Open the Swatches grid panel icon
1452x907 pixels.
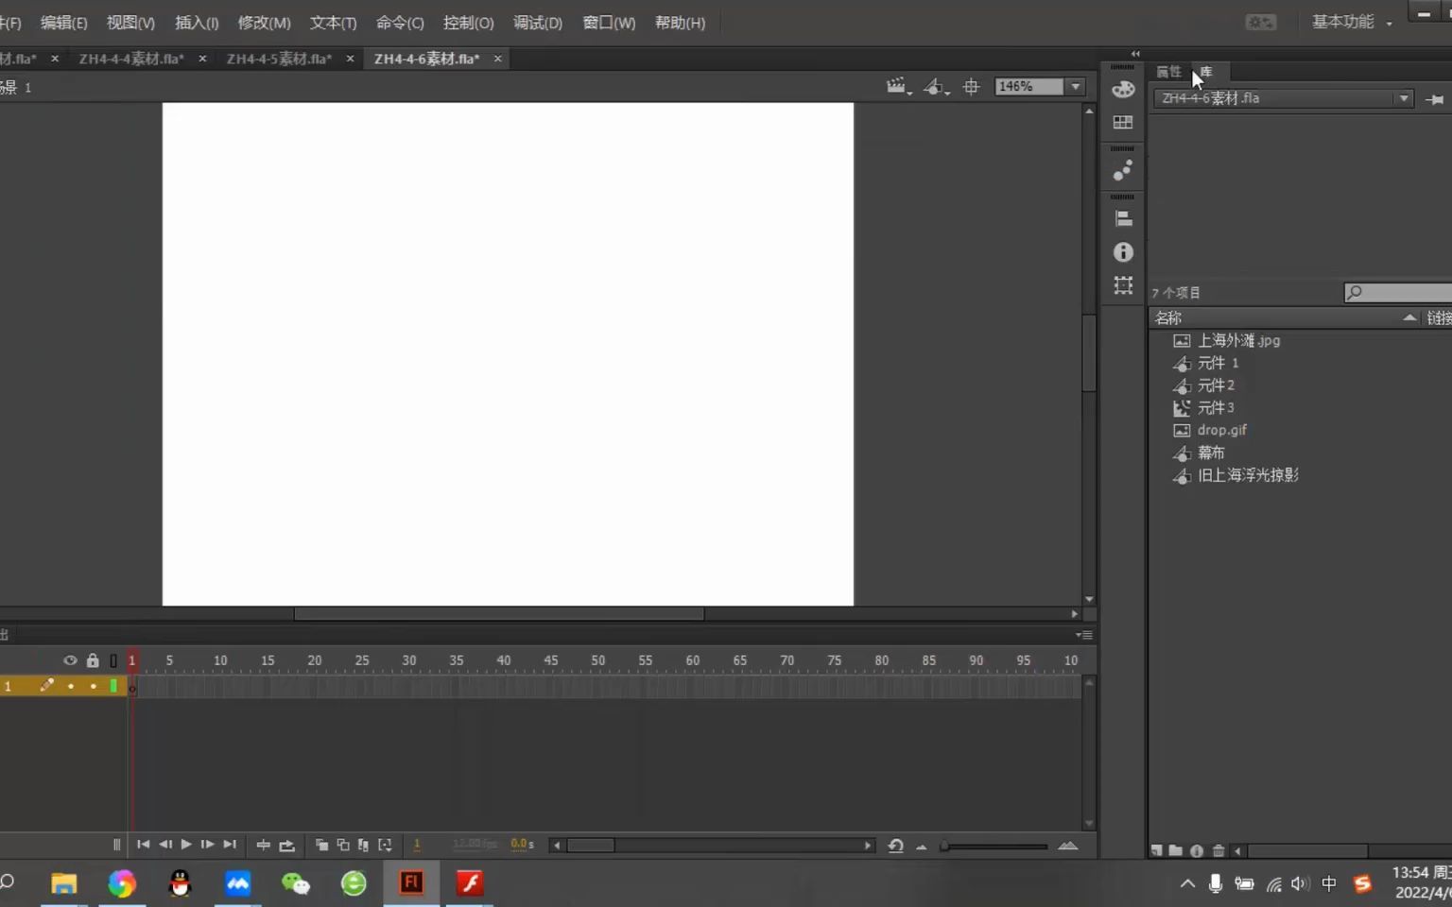coord(1123,123)
